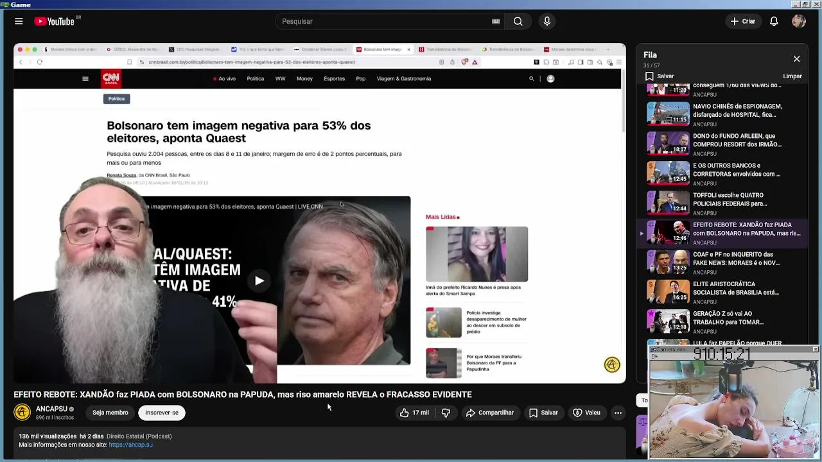Select current queue item EFEITO REBOTE
The image size is (822, 462).
[722, 232]
